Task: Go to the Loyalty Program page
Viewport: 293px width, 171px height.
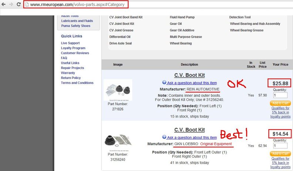Action: click(x=73, y=48)
